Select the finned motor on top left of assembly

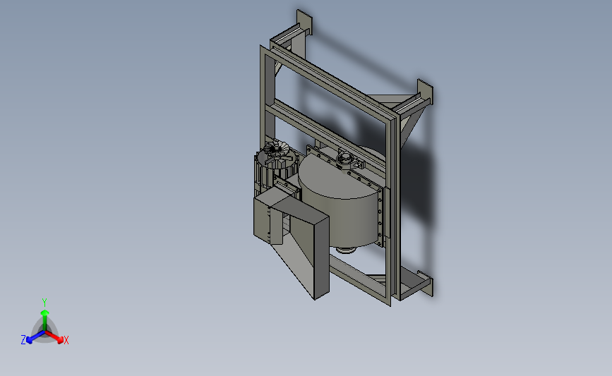pyautogui.click(x=275, y=166)
